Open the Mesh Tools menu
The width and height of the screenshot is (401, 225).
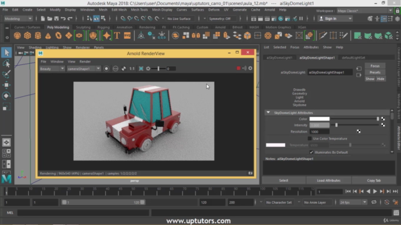coord(139,10)
